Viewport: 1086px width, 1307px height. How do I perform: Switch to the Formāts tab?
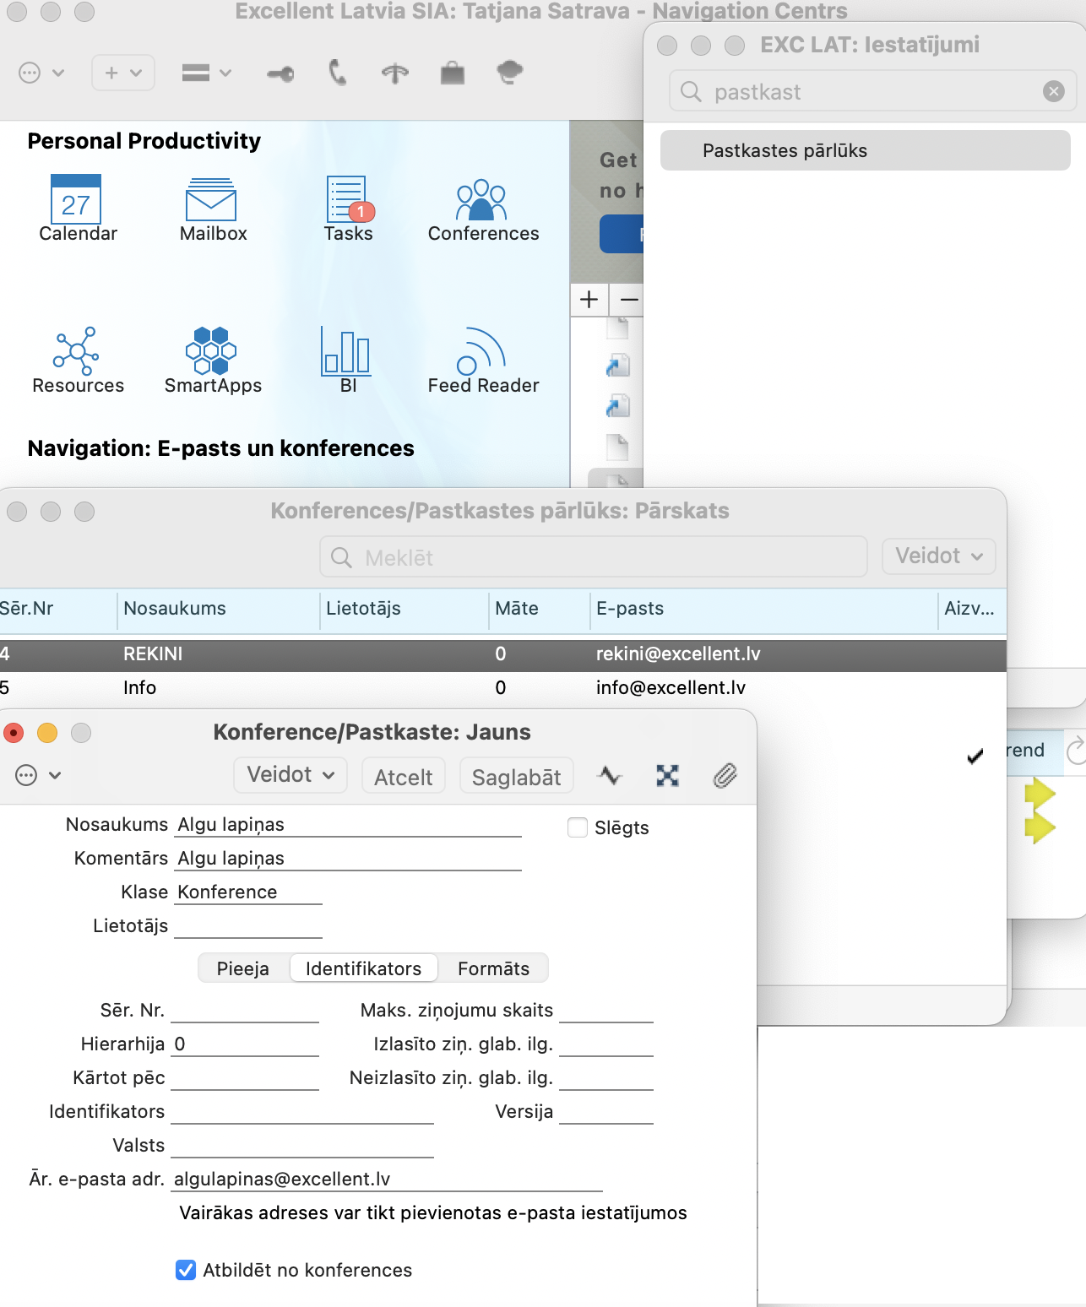(493, 968)
